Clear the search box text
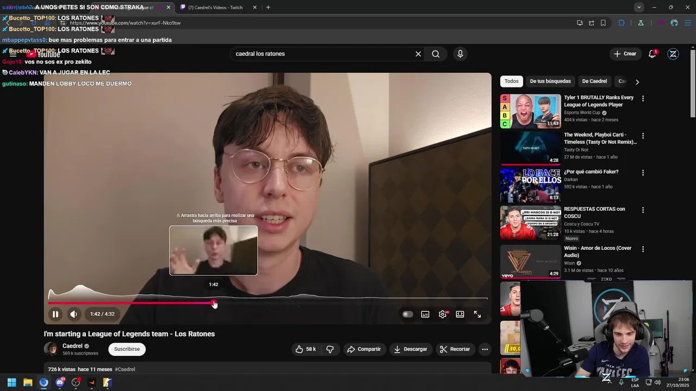 418,54
